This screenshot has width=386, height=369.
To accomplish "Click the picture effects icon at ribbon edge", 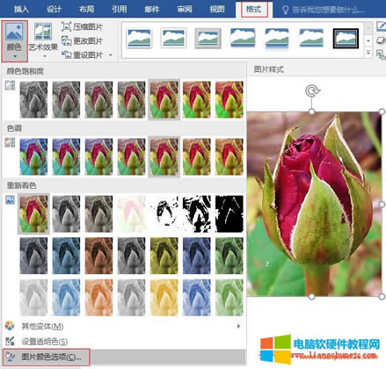I will pyautogui.click(x=381, y=40).
